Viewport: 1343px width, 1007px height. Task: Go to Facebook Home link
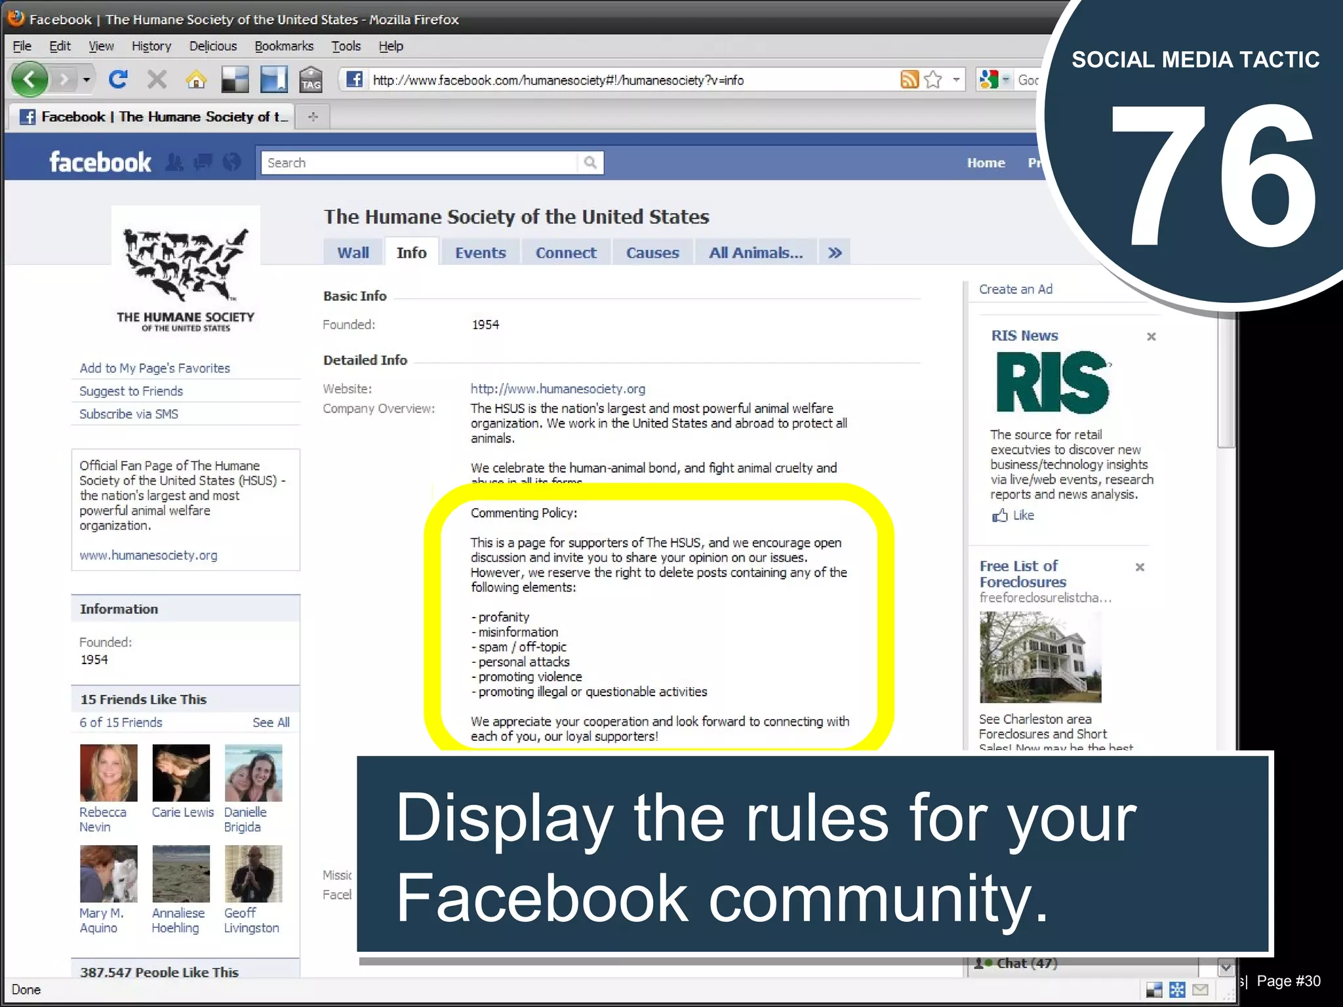[986, 163]
